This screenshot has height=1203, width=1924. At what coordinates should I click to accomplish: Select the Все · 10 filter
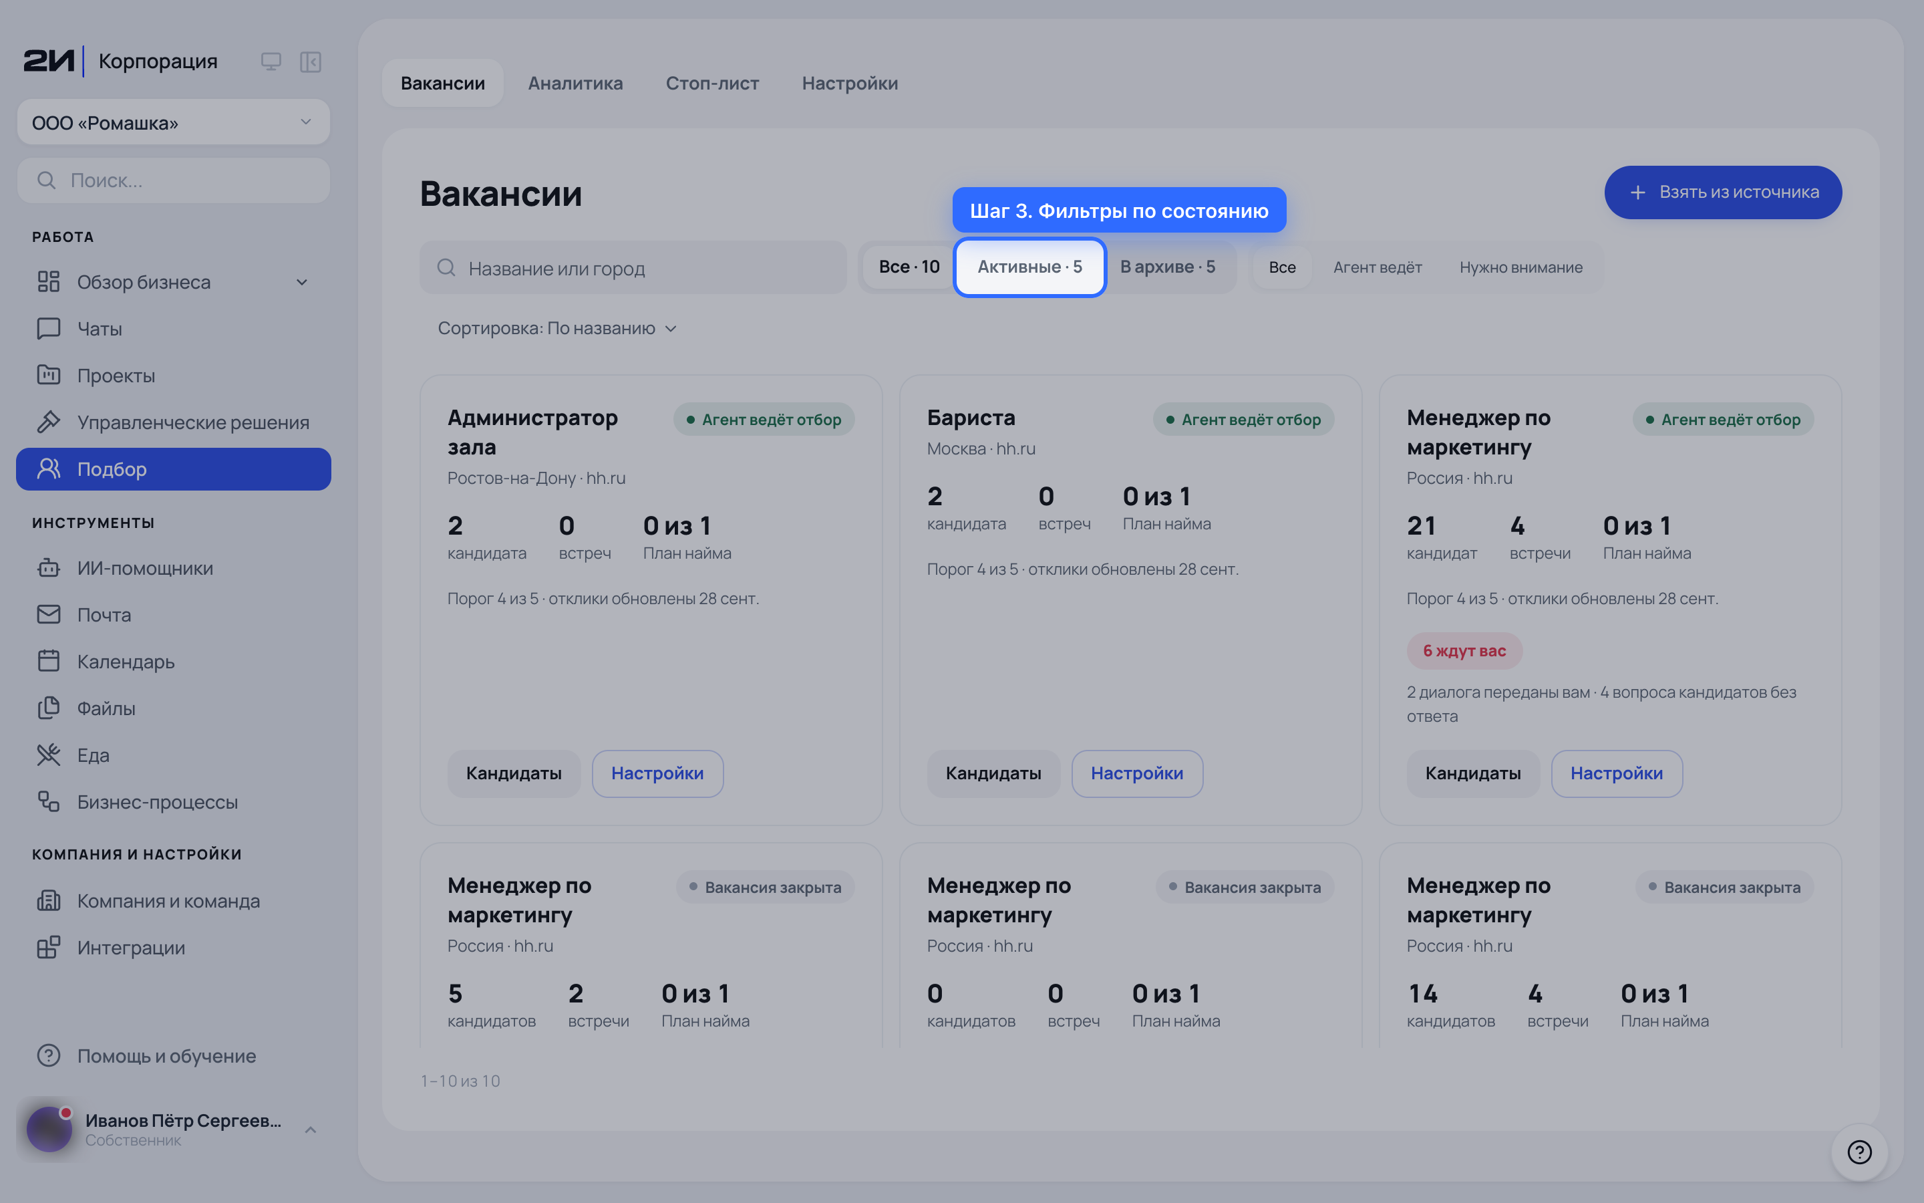tap(909, 267)
